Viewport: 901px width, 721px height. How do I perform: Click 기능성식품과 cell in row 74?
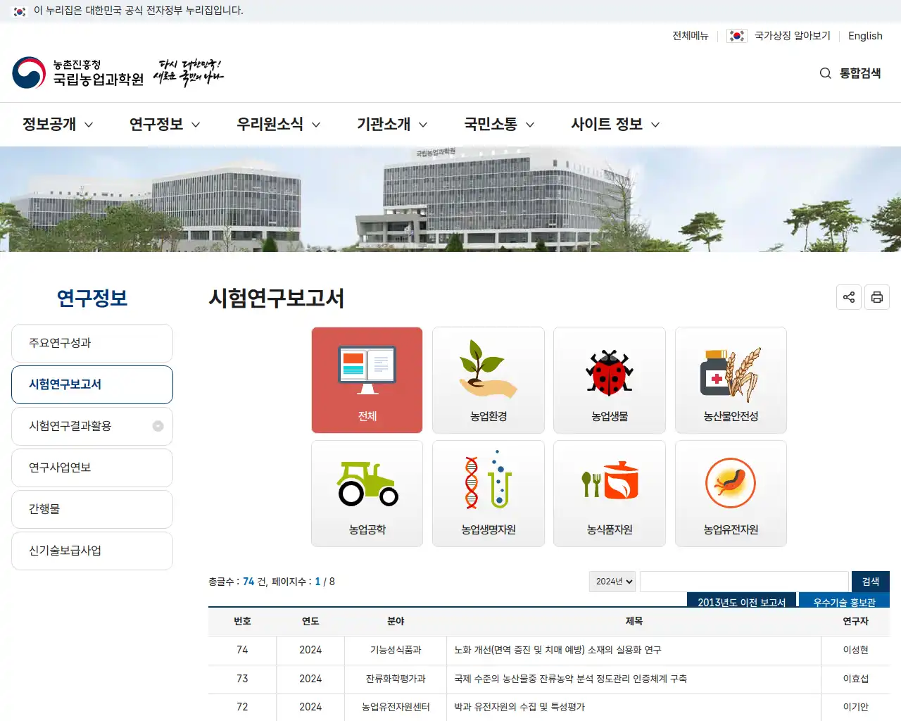(396, 650)
